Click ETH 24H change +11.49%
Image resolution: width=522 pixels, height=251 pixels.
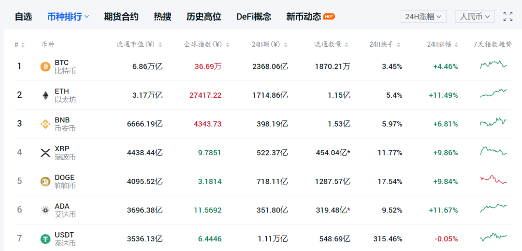(443, 95)
